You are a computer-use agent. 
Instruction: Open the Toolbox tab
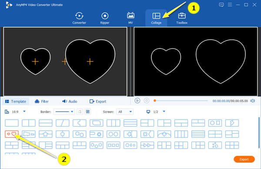(x=182, y=18)
